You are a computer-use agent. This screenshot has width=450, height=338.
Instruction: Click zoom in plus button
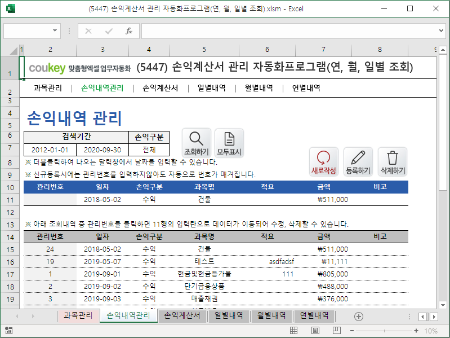pyautogui.click(x=416, y=331)
